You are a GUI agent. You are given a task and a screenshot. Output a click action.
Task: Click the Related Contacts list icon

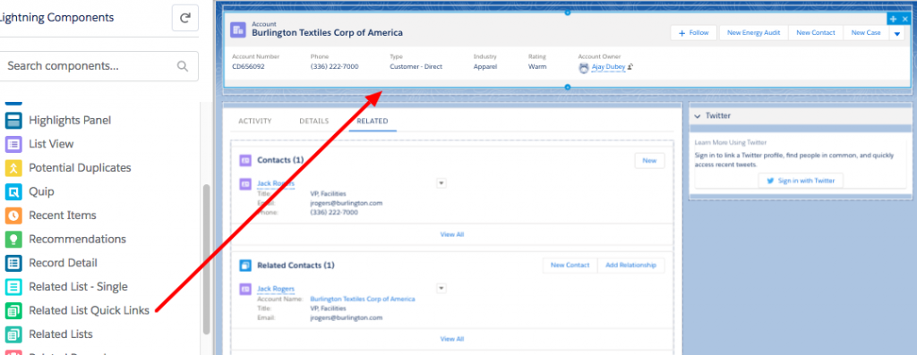point(245,266)
